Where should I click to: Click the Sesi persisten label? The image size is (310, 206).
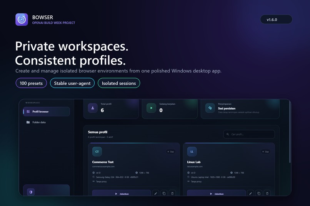(227, 109)
